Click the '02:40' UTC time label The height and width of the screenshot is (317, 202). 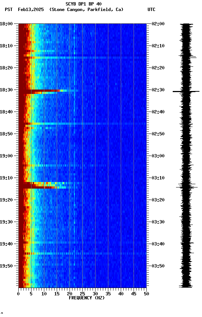[158, 112]
